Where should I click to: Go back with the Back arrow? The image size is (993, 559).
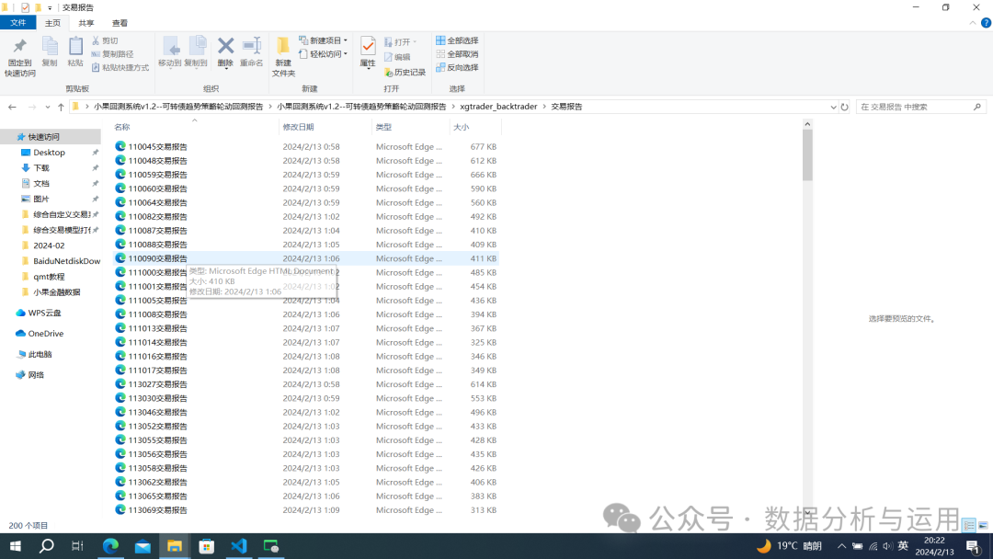pyautogui.click(x=12, y=107)
